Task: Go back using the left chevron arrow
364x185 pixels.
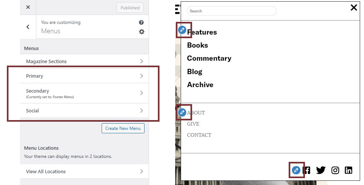Action: 28,27
